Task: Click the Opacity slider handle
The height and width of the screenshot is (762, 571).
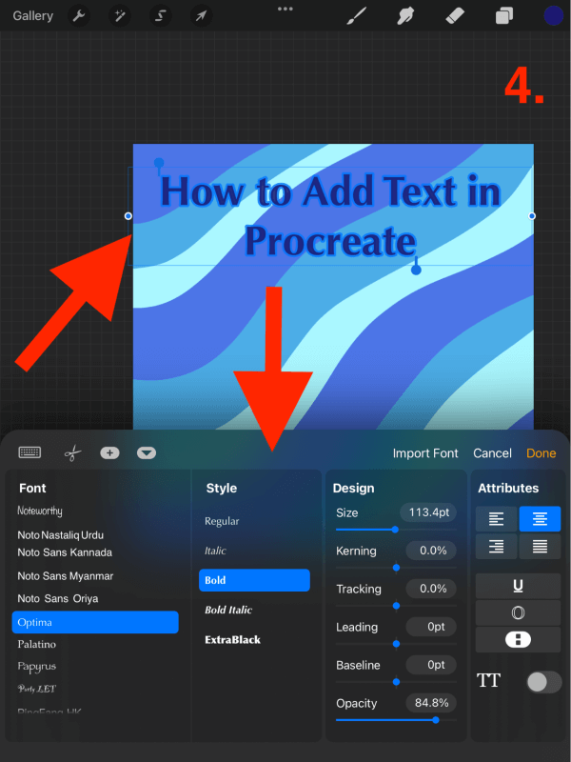Action: [436, 720]
